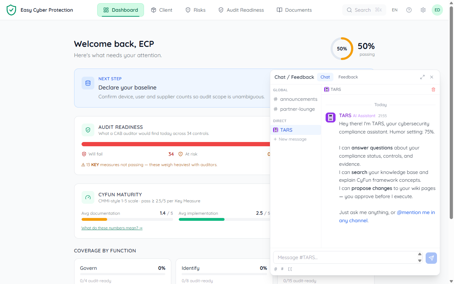Screen dimensions: 454x284
Task: Insert a wiki link with [[ icon
Action: pos(290,269)
